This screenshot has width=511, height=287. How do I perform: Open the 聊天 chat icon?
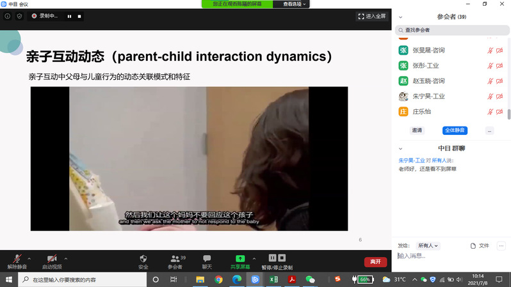tap(207, 259)
